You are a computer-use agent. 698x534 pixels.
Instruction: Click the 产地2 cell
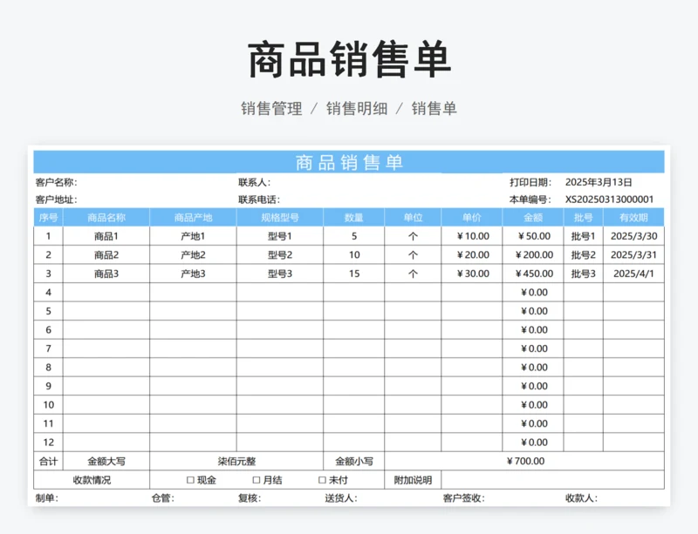click(193, 254)
